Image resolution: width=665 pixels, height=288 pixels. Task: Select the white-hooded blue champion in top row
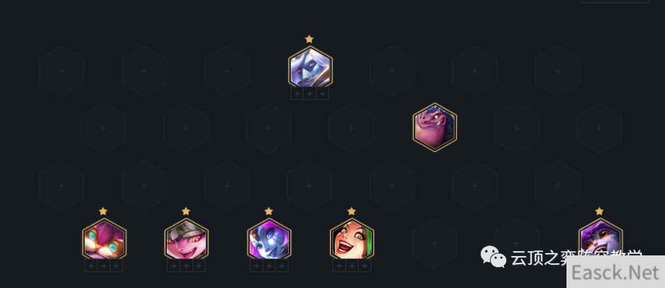[310, 68]
